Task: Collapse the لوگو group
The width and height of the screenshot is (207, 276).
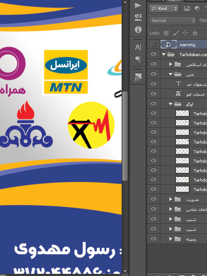Action: point(170,104)
